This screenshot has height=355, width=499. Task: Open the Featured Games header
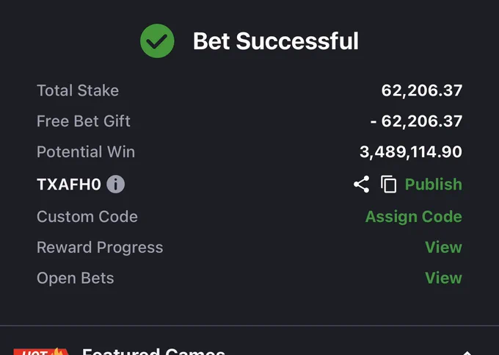click(x=153, y=351)
